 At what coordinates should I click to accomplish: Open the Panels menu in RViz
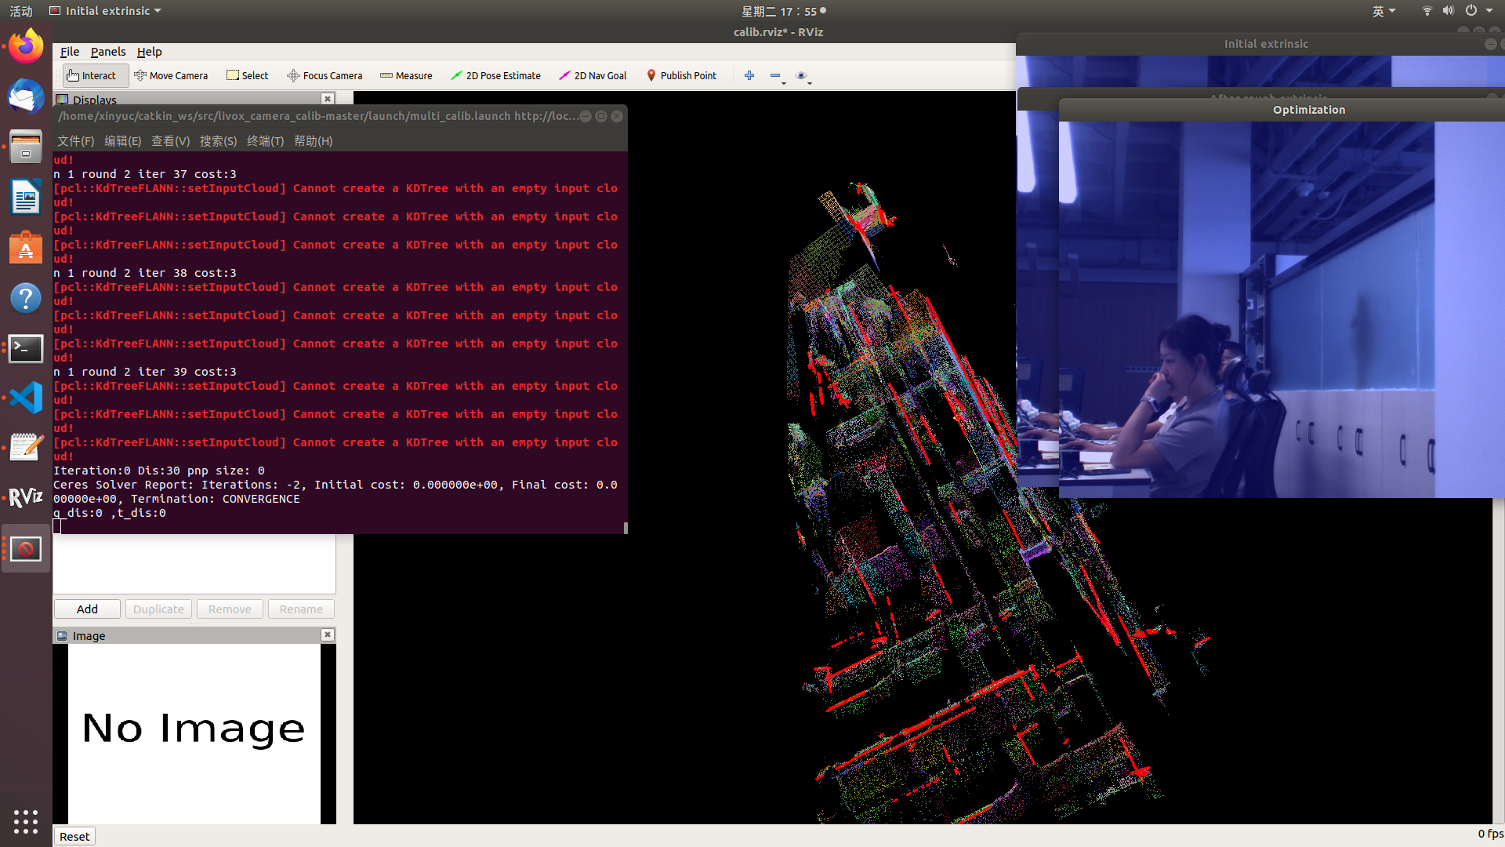[108, 51]
